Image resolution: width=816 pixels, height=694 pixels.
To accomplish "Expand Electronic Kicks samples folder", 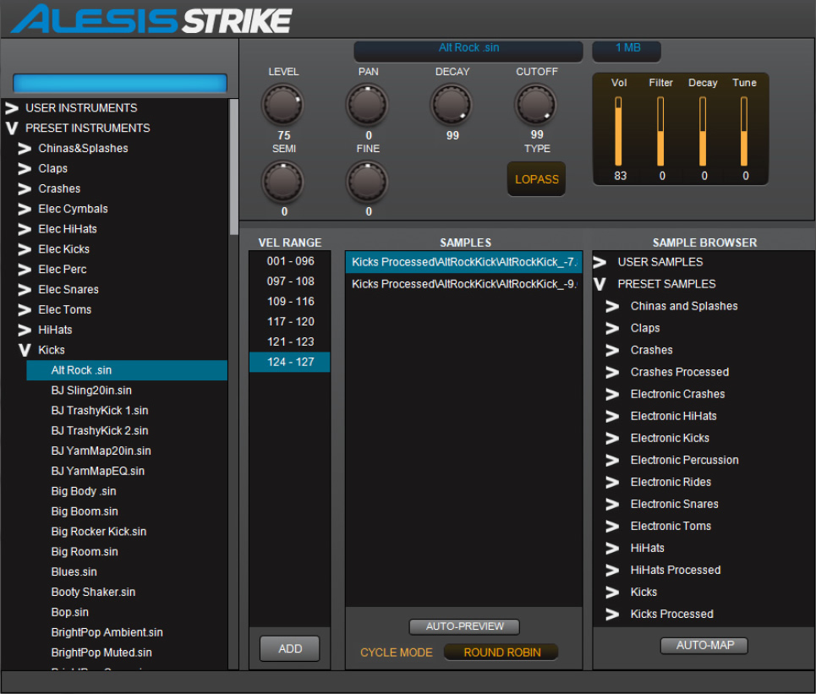I will pyautogui.click(x=612, y=438).
